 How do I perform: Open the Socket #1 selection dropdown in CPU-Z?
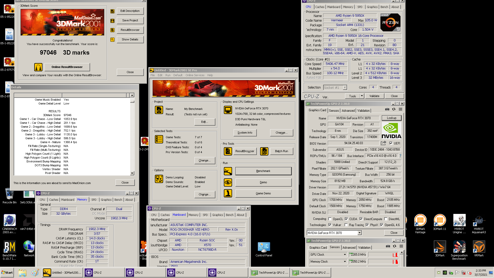345,88
